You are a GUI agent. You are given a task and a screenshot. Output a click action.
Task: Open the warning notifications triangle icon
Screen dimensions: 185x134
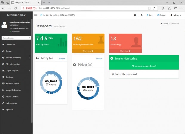(x=141, y=15)
